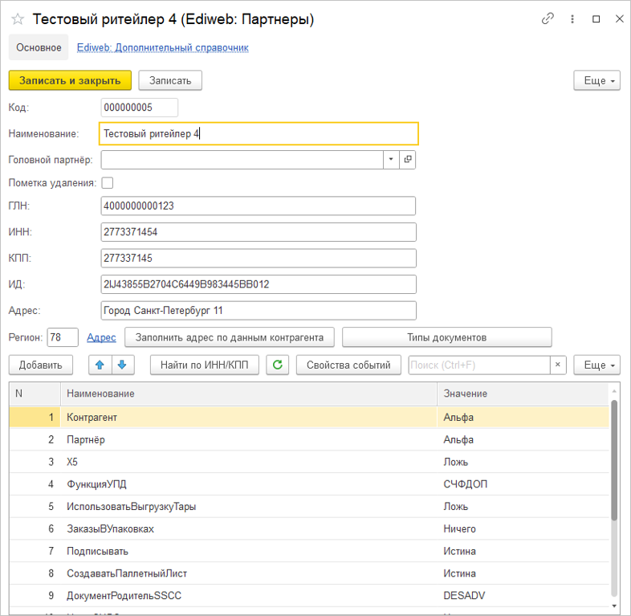Refresh the table with green arrow icon

tap(278, 365)
